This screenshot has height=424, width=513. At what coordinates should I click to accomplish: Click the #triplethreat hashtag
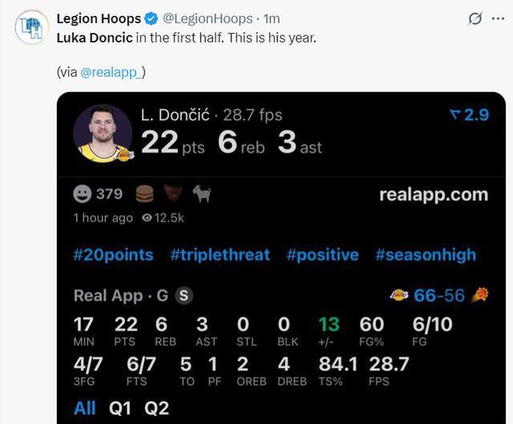pos(220,255)
